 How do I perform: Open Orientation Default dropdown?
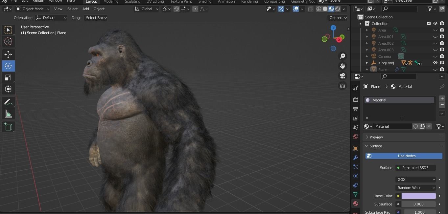tap(51, 18)
